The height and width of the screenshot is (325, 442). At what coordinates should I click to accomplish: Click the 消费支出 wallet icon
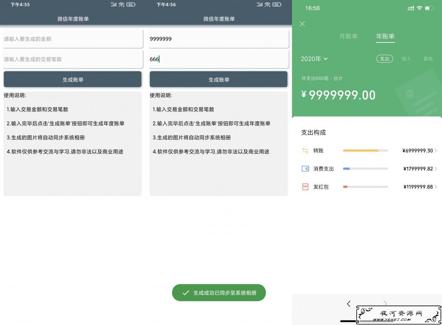coord(305,169)
